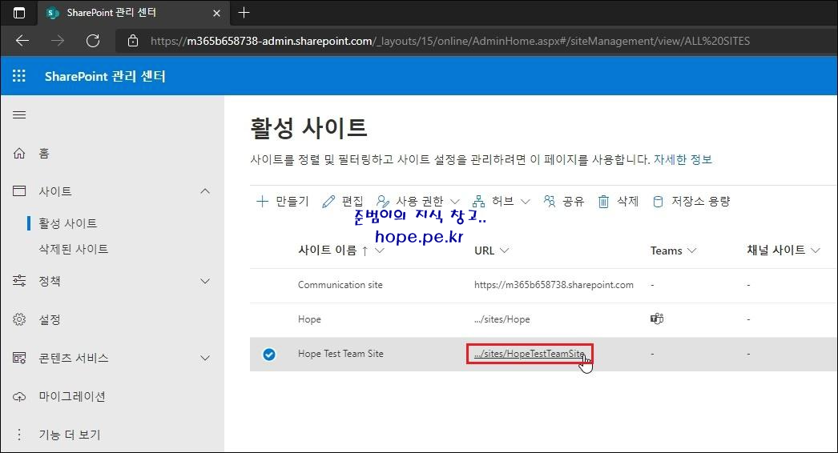Open the URL column filter dropdown
The image size is (838, 453).
pyautogui.click(x=504, y=251)
